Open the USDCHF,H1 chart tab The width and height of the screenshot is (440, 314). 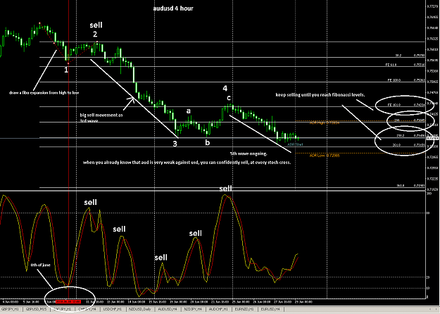[x=113, y=309]
